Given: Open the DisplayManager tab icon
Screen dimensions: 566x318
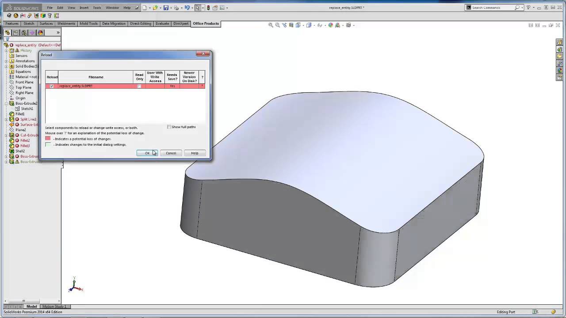Looking at the screenshot, I should tap(41, 32).
